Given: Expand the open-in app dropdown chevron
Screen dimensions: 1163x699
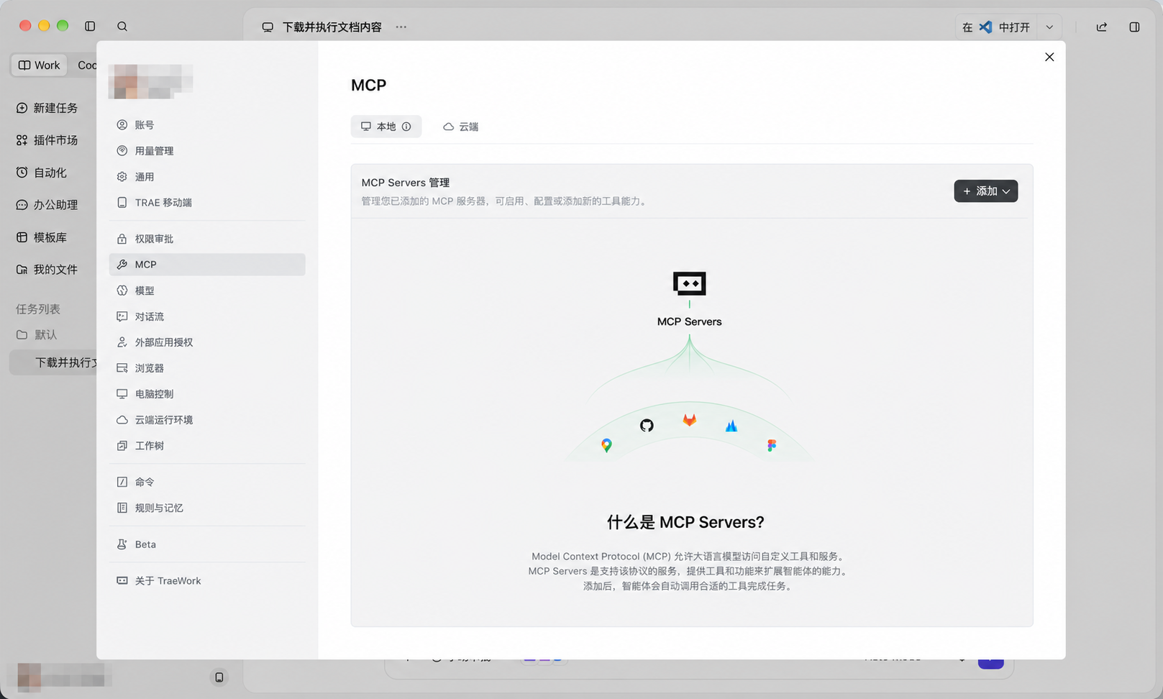Looking at the screenshot, I should tap(1049, 27).
